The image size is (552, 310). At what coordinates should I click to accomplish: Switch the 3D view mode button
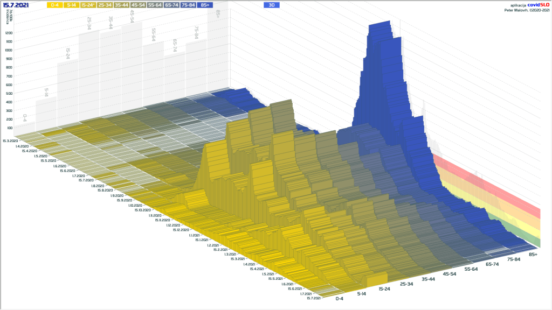pos(272,5)
